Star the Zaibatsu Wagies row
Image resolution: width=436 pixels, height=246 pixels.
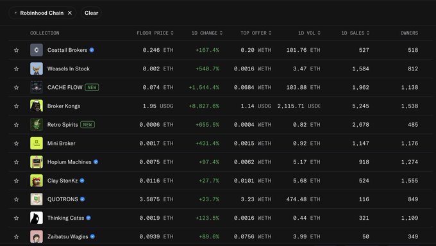click(17, 236)
